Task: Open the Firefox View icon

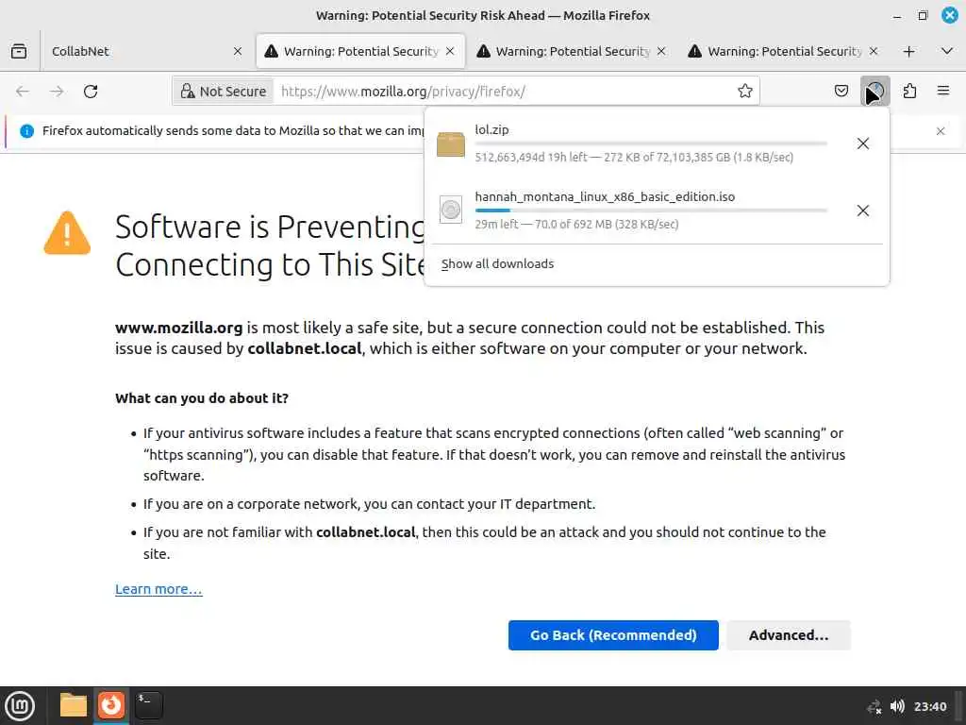Action: 19,51
